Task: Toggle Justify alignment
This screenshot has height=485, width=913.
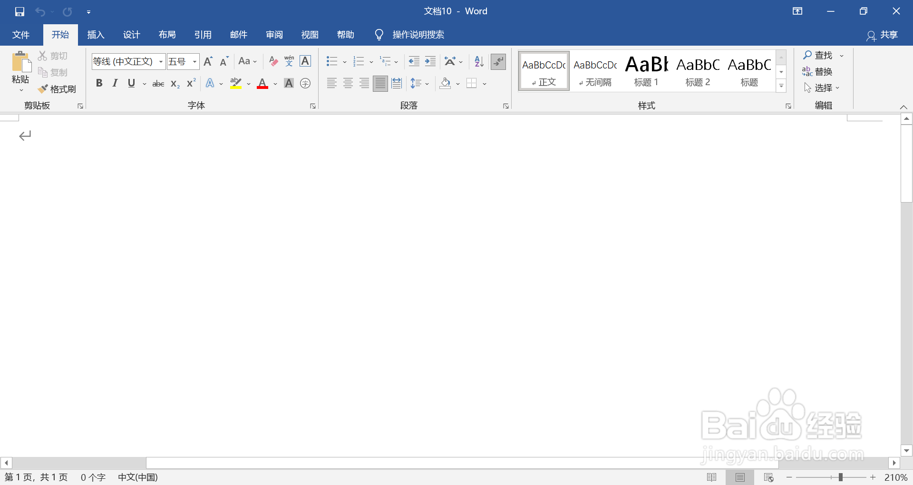Action: point(380,84)
